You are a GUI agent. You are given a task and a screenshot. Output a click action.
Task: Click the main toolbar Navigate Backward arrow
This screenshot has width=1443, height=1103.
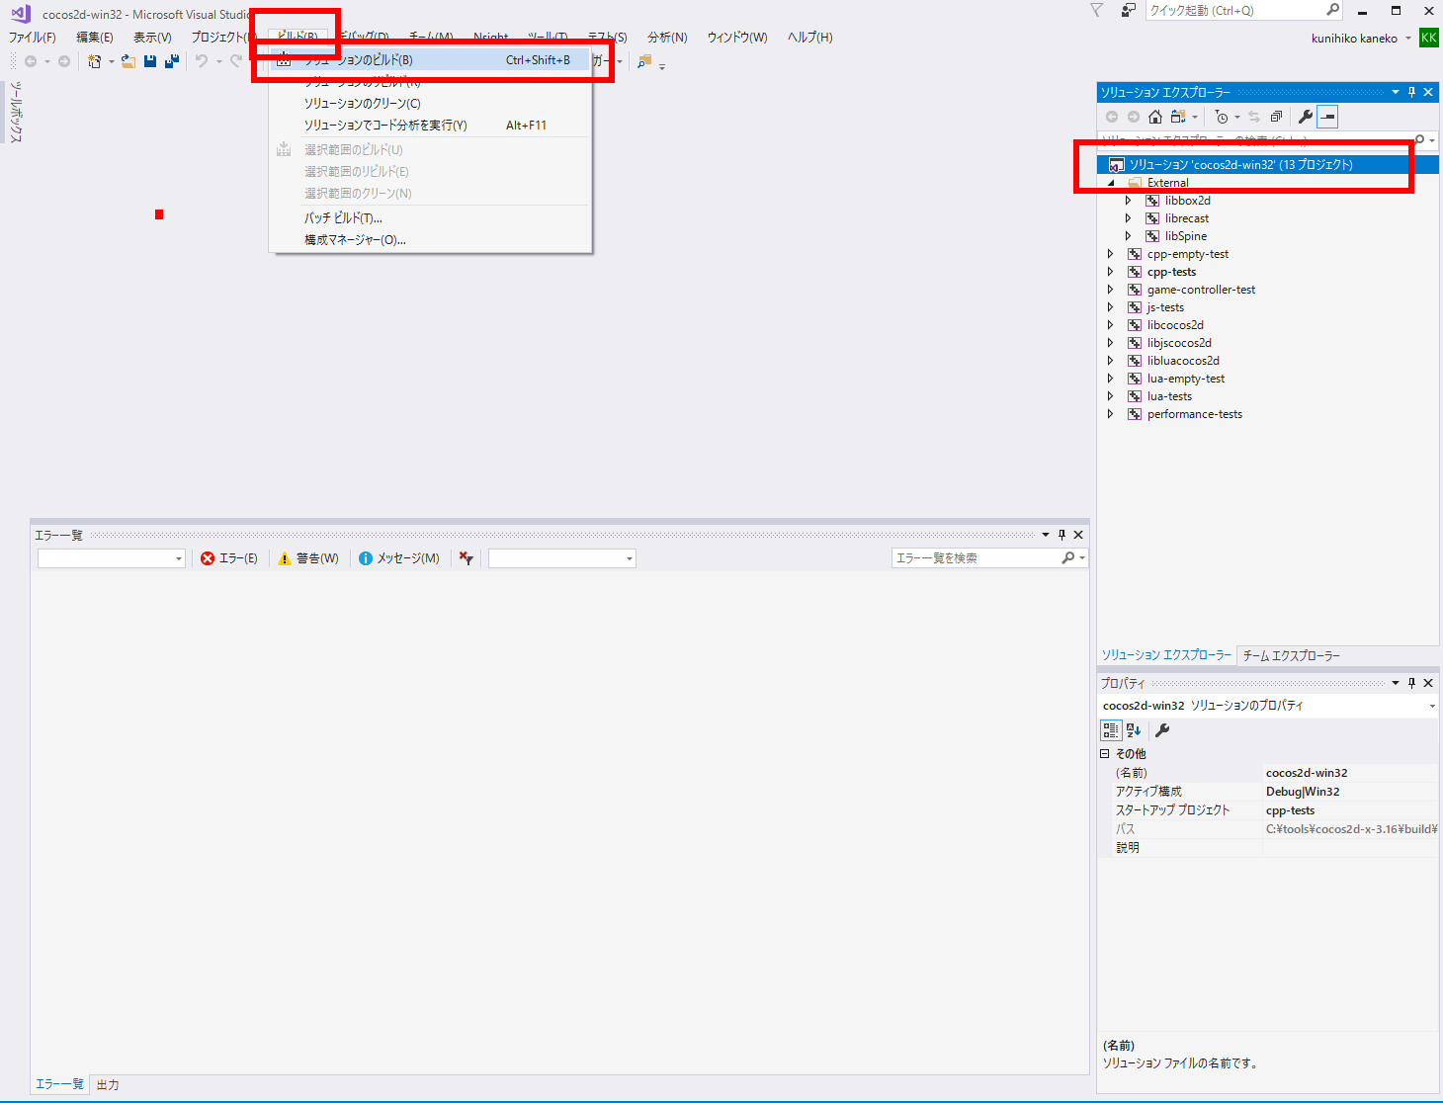31,61
